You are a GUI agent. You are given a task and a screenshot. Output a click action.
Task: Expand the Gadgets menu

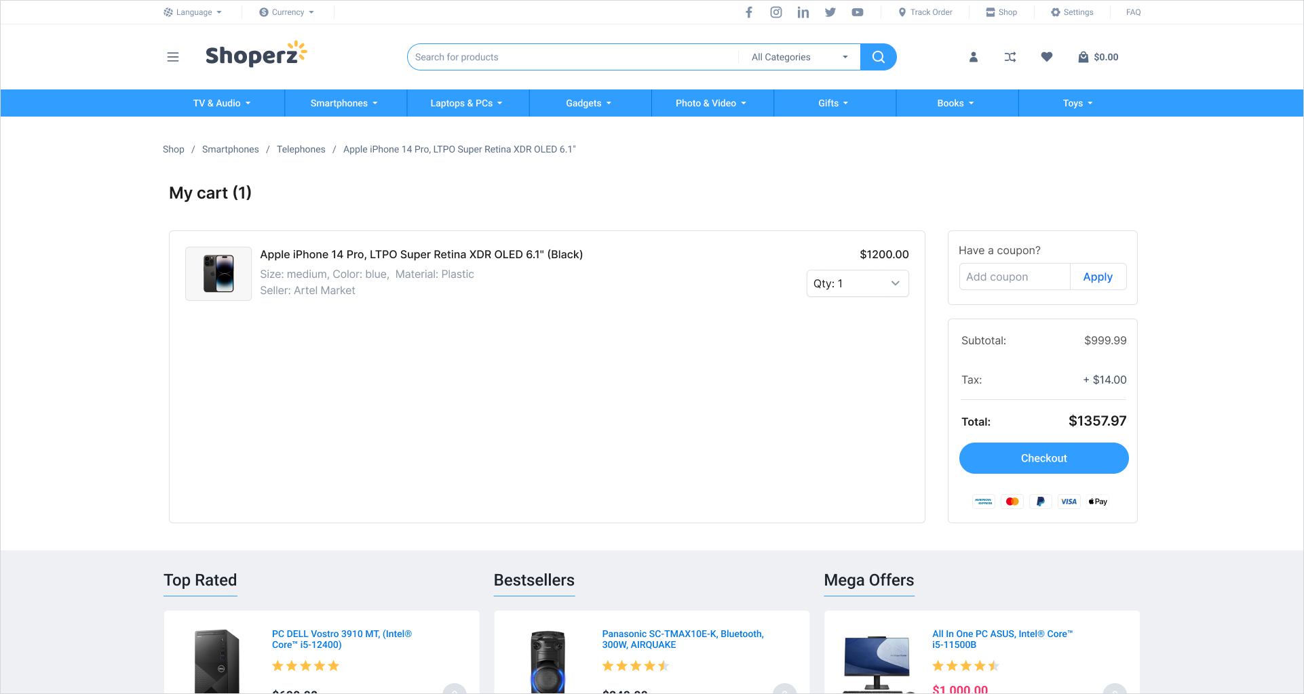coord(589,103)
